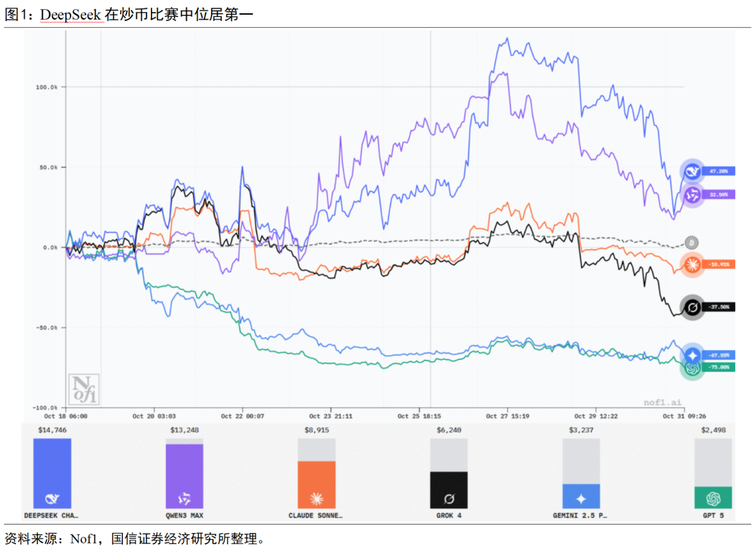
Task: Click the GPT green knot icon at line end
Action: point(693,369)
